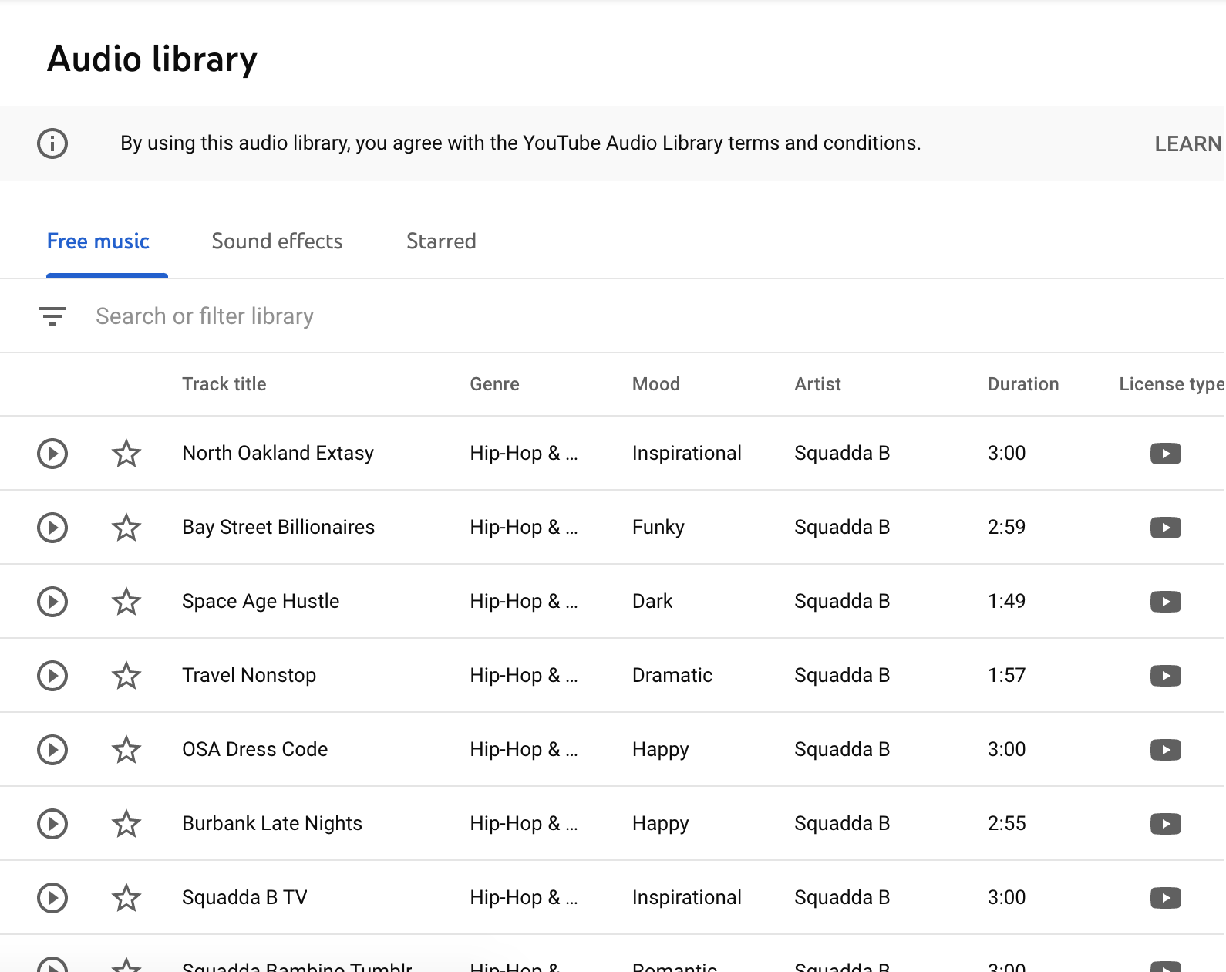Add Burbank Late Nights to starred
Screen dimensions: 1226x972
click(x=126, y=824)
